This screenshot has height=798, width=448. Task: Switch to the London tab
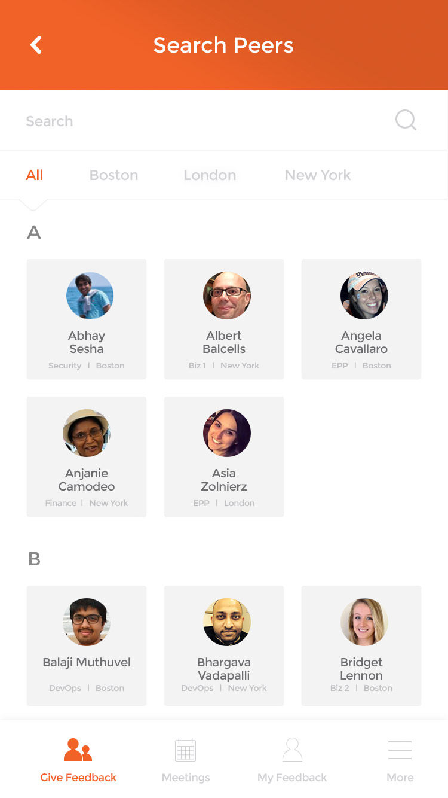pyautogui.click(x=210, y=175)
